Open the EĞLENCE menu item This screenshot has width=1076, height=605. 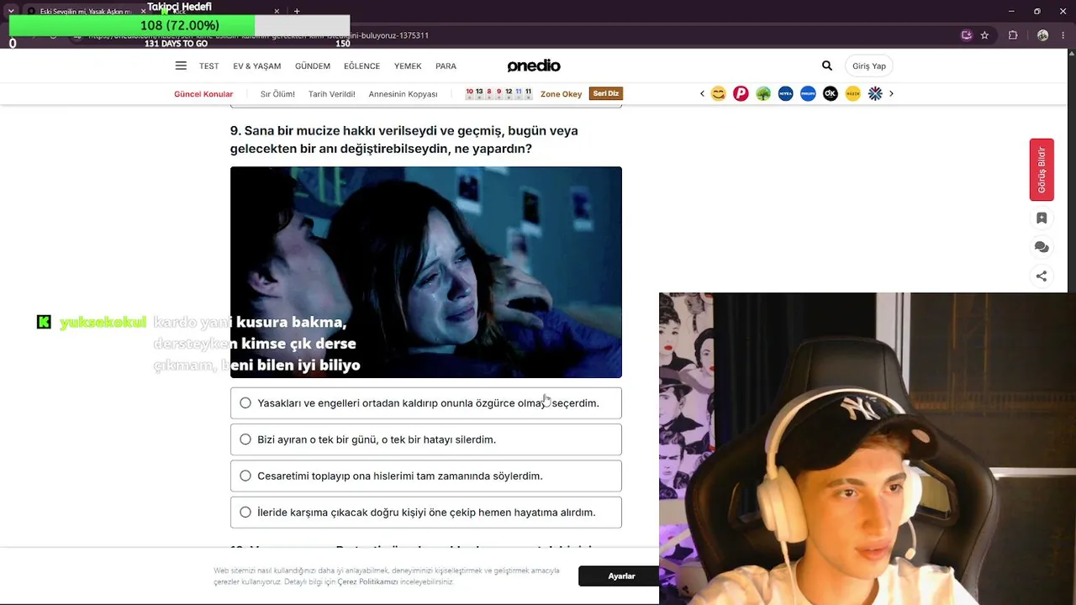point(362,66)
